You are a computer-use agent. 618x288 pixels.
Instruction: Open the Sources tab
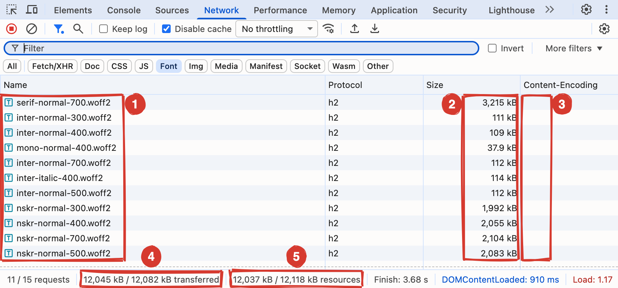(172, 10)
